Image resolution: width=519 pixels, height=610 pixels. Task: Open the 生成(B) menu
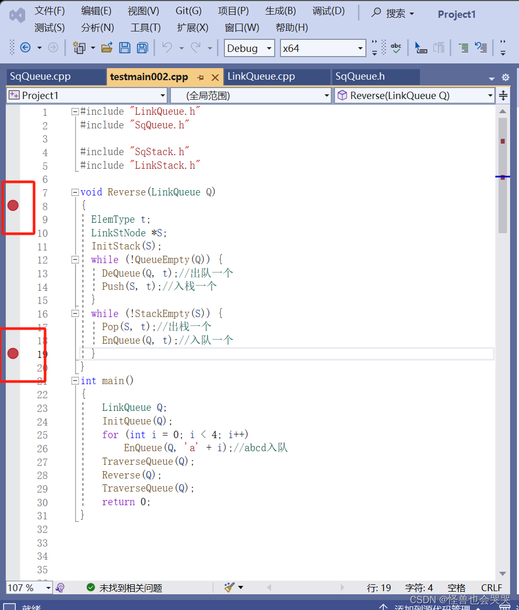(280, 11)
